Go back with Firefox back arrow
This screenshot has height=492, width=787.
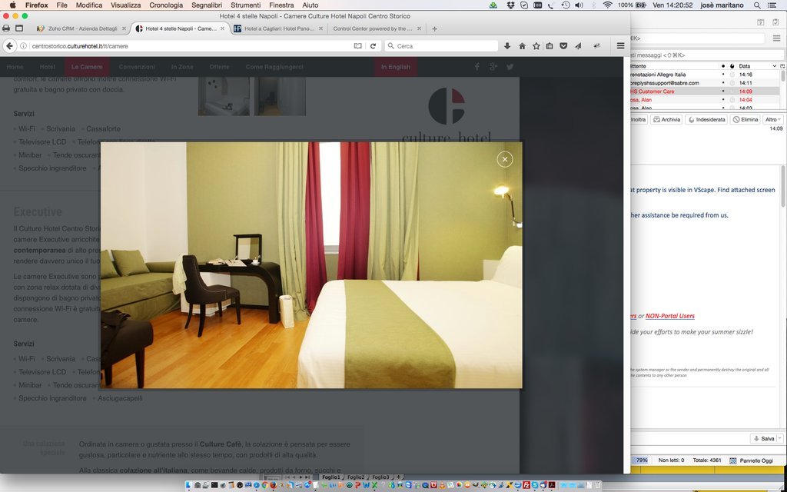point(9,45)
